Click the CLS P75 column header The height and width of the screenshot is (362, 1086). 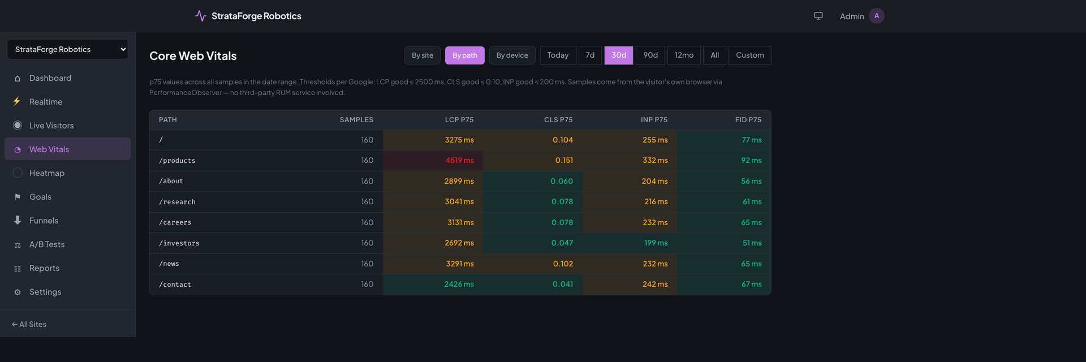coord(558,120)
